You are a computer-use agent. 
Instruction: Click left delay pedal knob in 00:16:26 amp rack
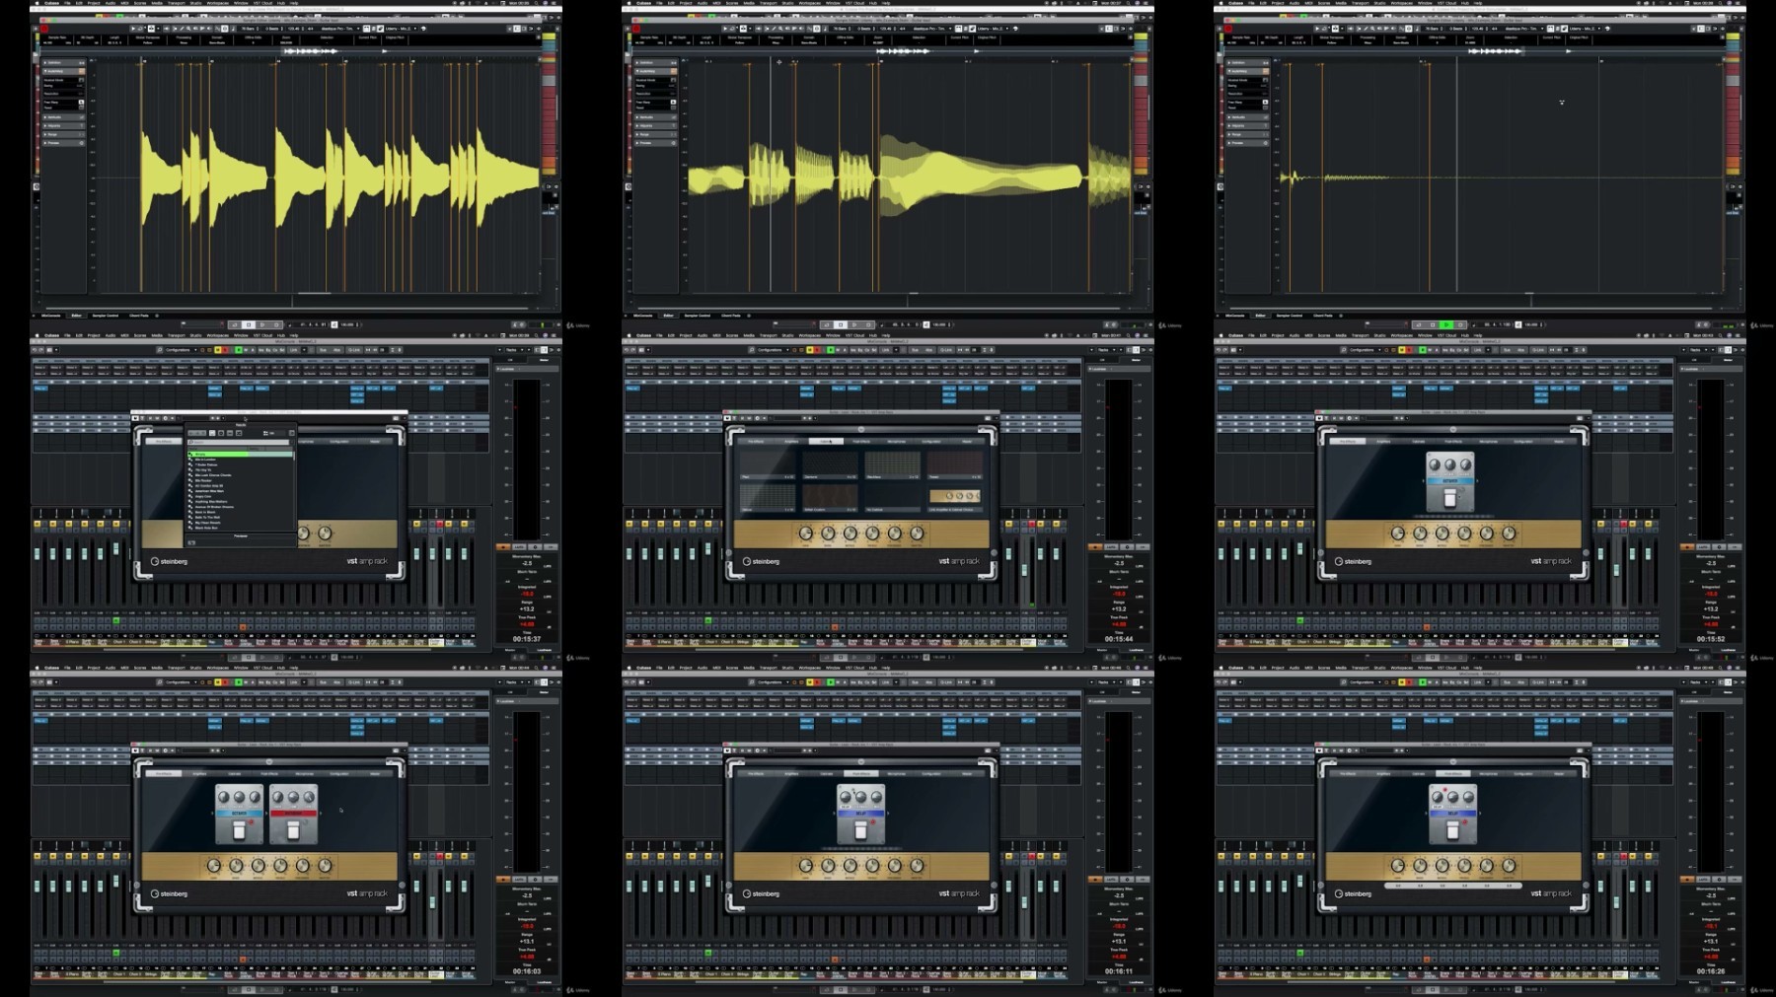pos(1437,797)
